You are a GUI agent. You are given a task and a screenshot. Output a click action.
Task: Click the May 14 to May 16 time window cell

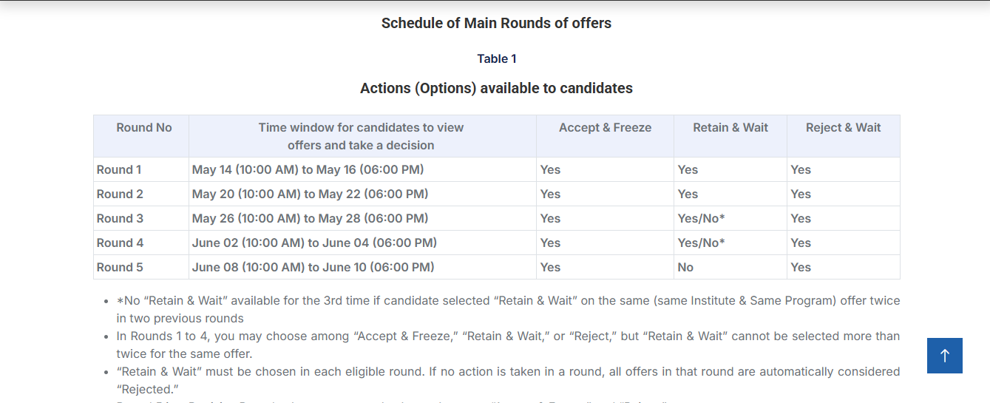(308, 170)
